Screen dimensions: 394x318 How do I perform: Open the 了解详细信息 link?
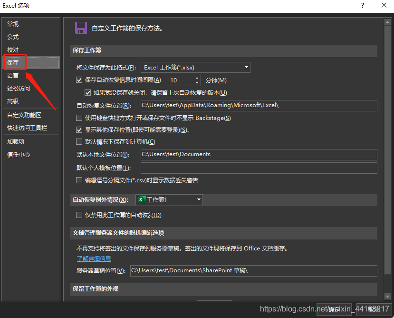click(x=94, y=258)
